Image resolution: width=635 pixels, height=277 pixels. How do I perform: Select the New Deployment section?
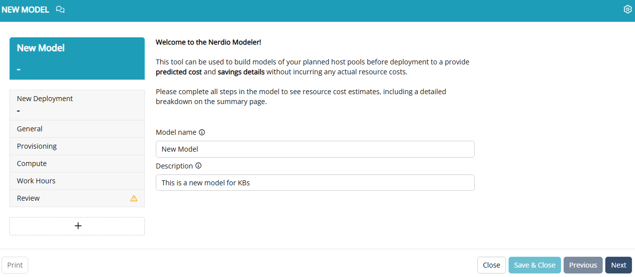point(77,105)
